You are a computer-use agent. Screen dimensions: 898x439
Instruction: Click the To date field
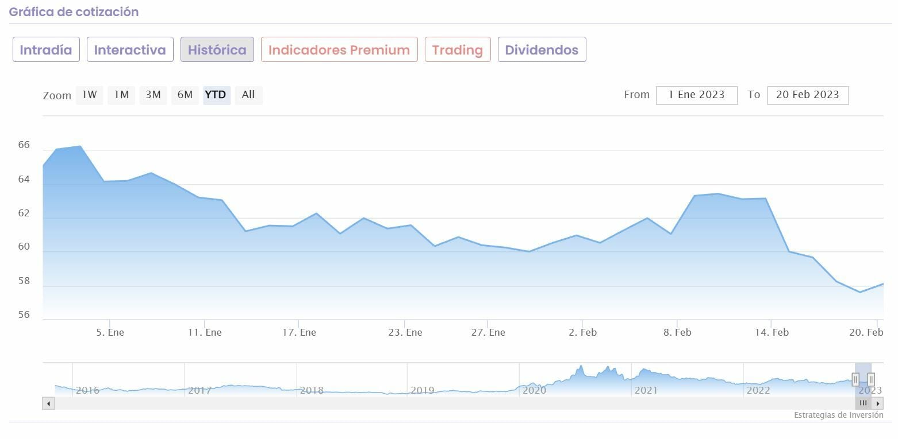pos(807,95)
